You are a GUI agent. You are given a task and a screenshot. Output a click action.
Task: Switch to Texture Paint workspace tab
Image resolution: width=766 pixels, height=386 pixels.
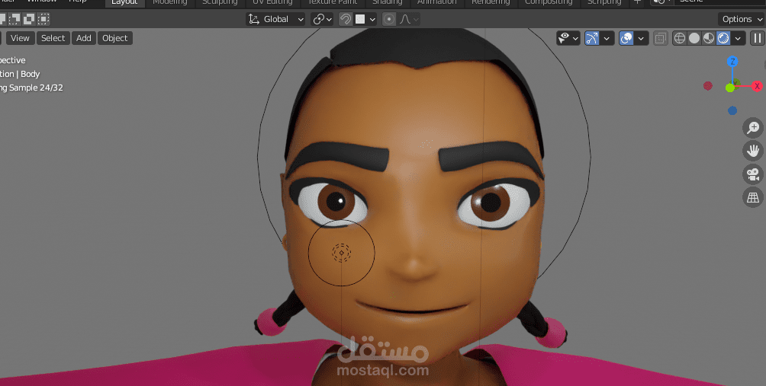332,2
